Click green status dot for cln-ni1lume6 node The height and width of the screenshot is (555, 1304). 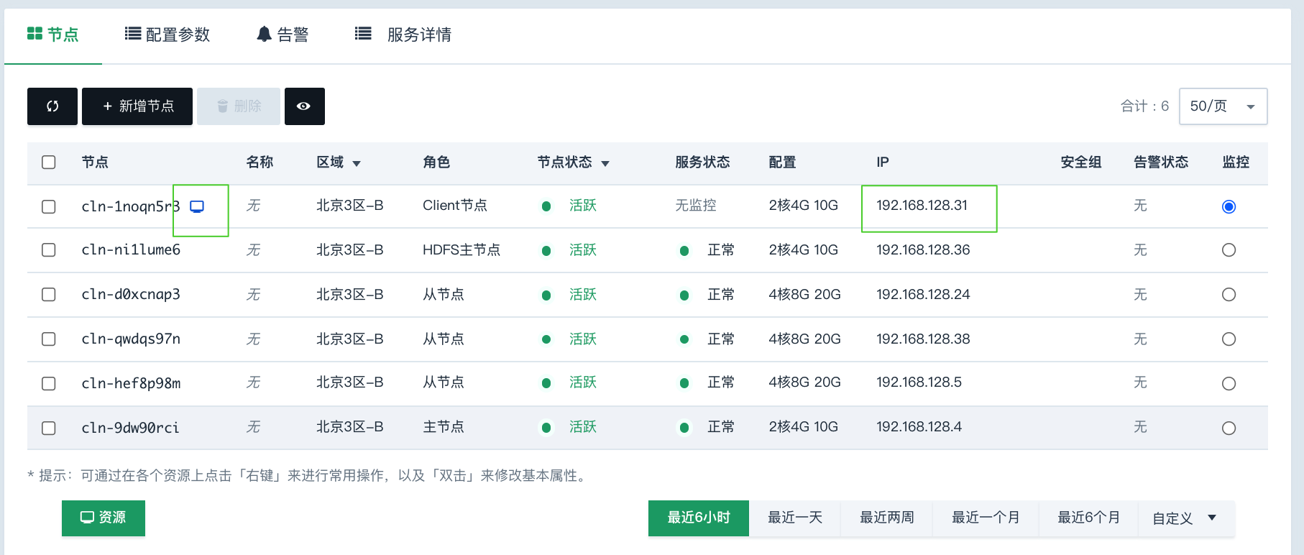(546, 251)
